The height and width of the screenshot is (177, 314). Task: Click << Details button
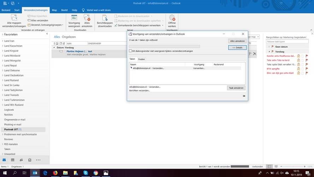click(237, 47)
